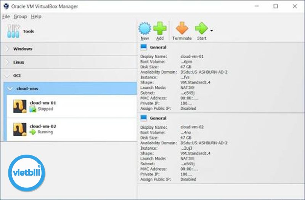305x200 pixels.
Task: Close the VirtualBox Manager window
Action: pos(295,6)
